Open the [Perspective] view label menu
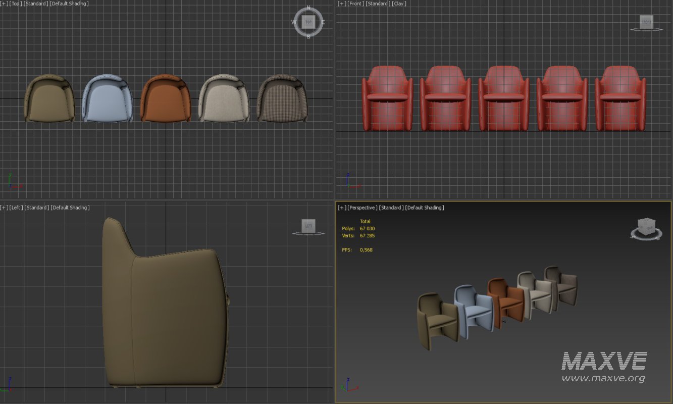 363,208
